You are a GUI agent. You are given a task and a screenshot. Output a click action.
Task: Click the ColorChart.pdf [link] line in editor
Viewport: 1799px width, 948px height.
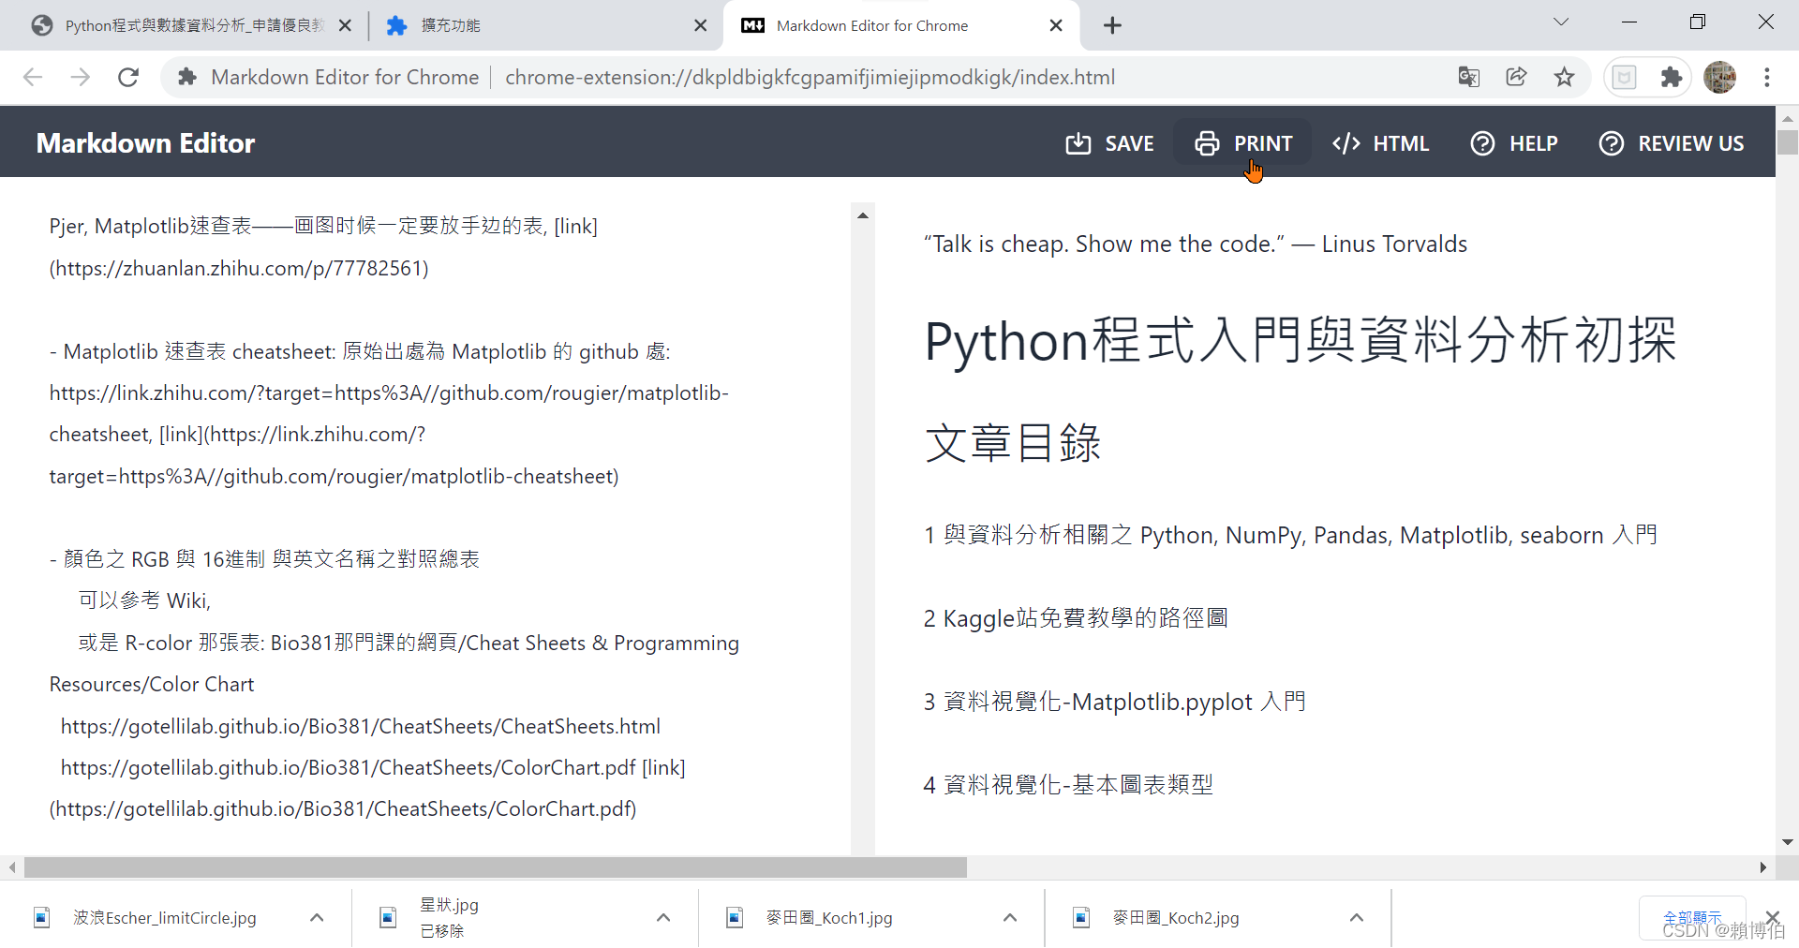coord(373,767)
